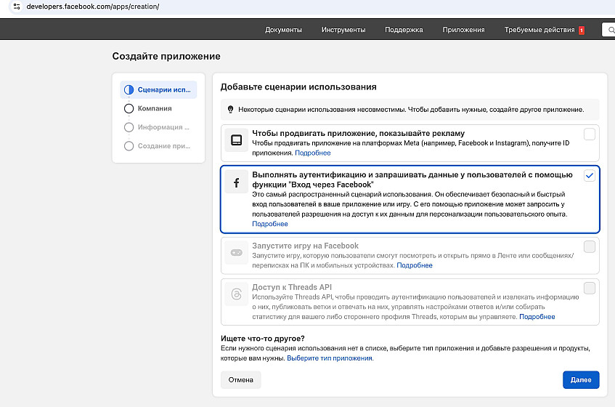Click the Ищете что-то другое? heading
The image size is (615, 407).
(x=262, y=338)
